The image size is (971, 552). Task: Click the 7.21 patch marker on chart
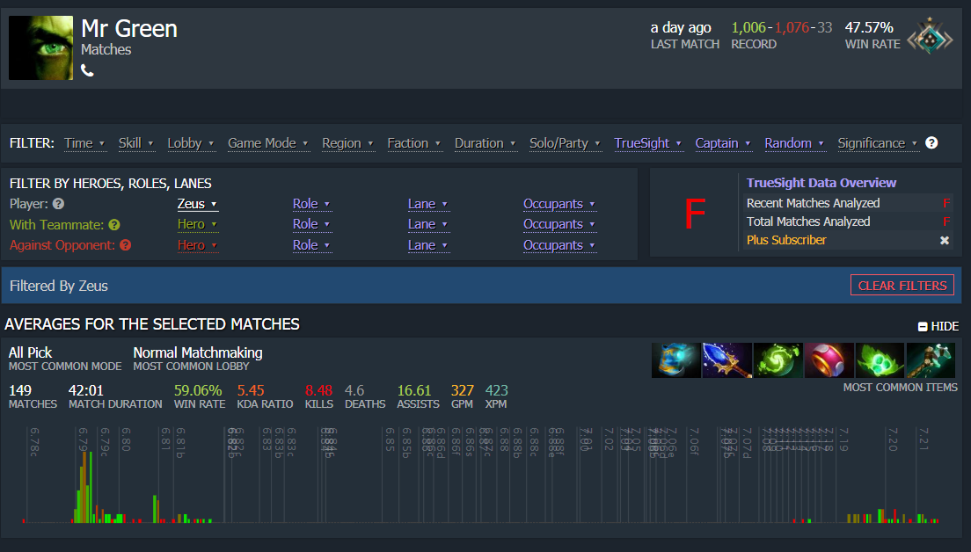pyautogui.click(x=924, y=439)
